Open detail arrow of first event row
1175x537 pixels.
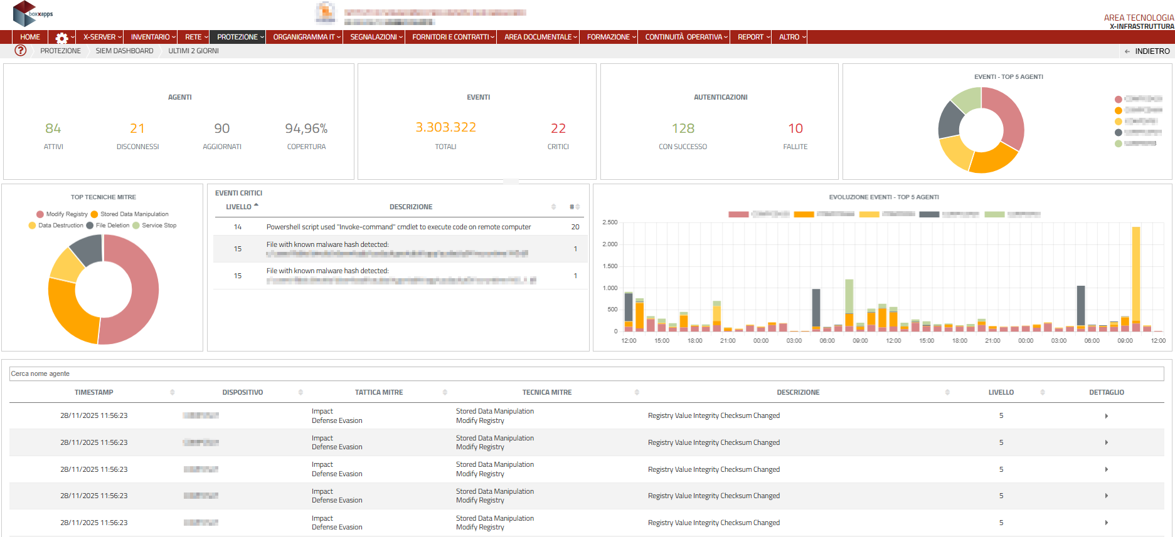click(1106, 416)
